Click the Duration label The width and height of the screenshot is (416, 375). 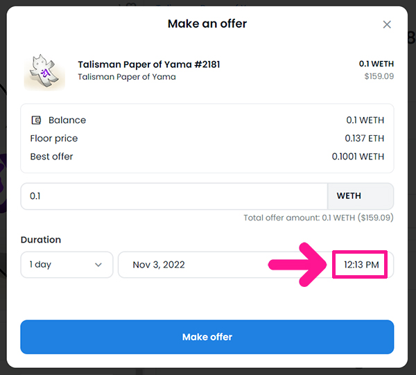coord(41,240)
